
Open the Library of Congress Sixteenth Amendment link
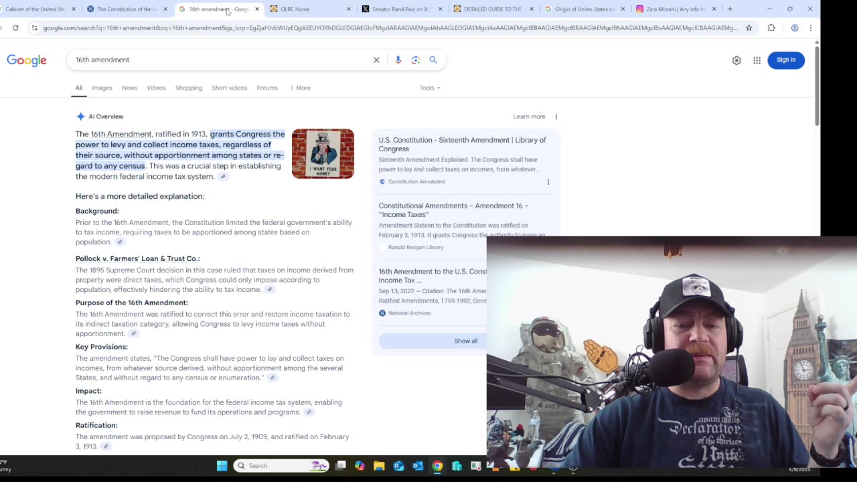coord(462,145)
